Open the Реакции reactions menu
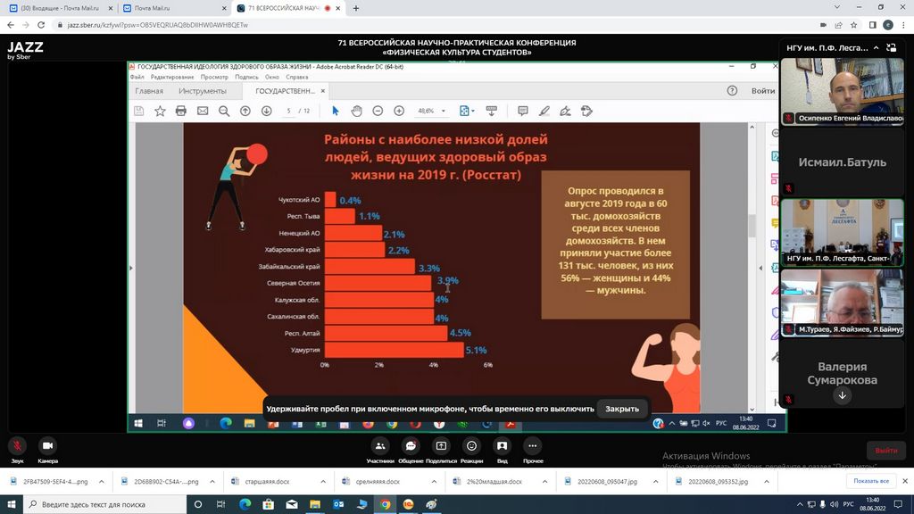Image resolution: width=914 pixels, height=514 pixels. (472, 446)
